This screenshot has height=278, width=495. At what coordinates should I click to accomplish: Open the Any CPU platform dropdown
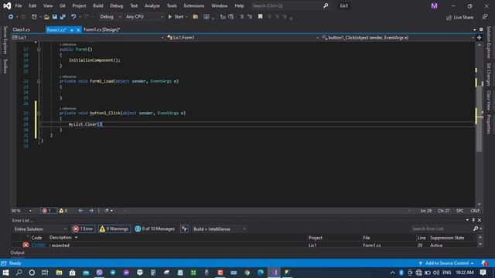(x=145, y=17)
